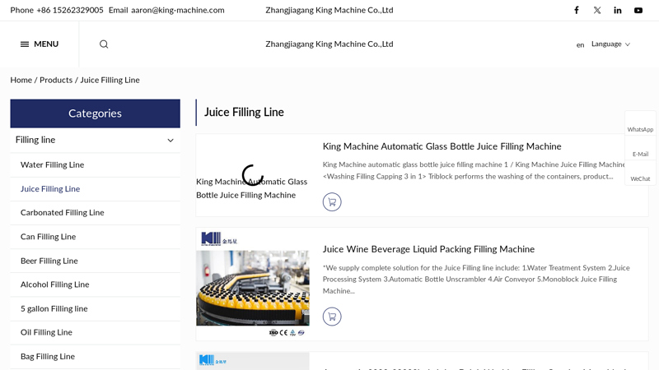Screen dimensions: 659x370
Task: Open the Facebook social icon
Action: point(576,10)
